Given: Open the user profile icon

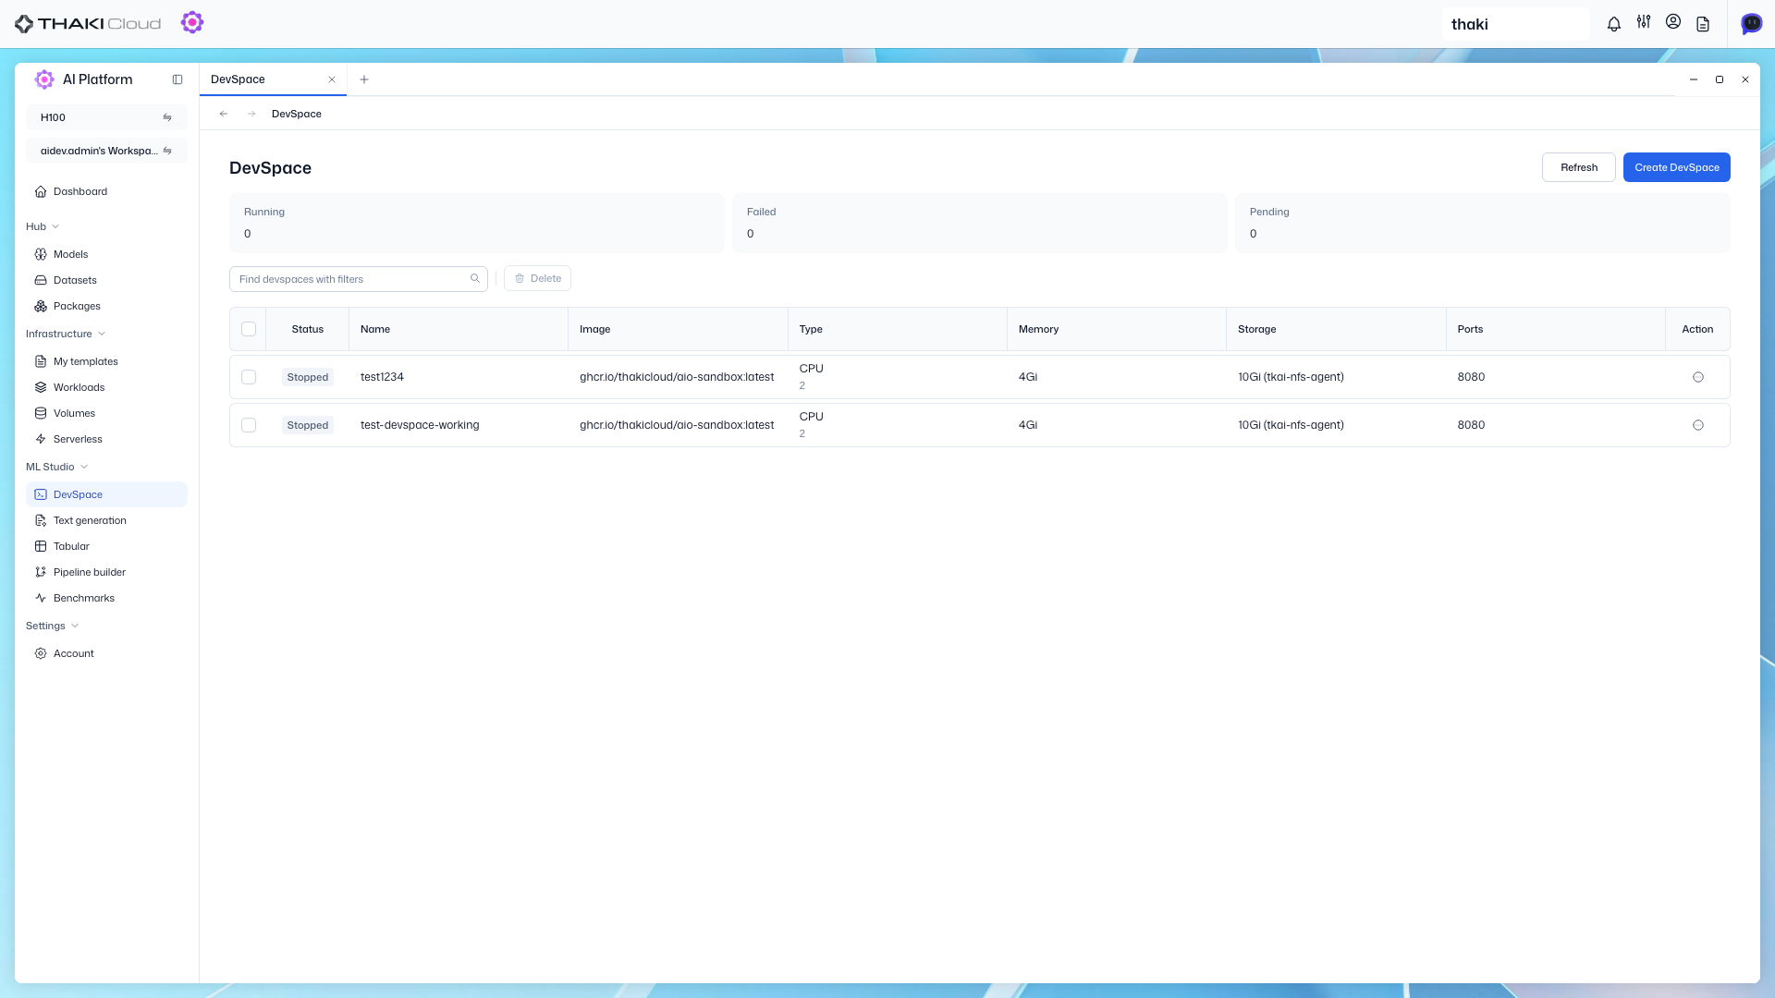Looking at the screenshot, I should point(1672,22).
